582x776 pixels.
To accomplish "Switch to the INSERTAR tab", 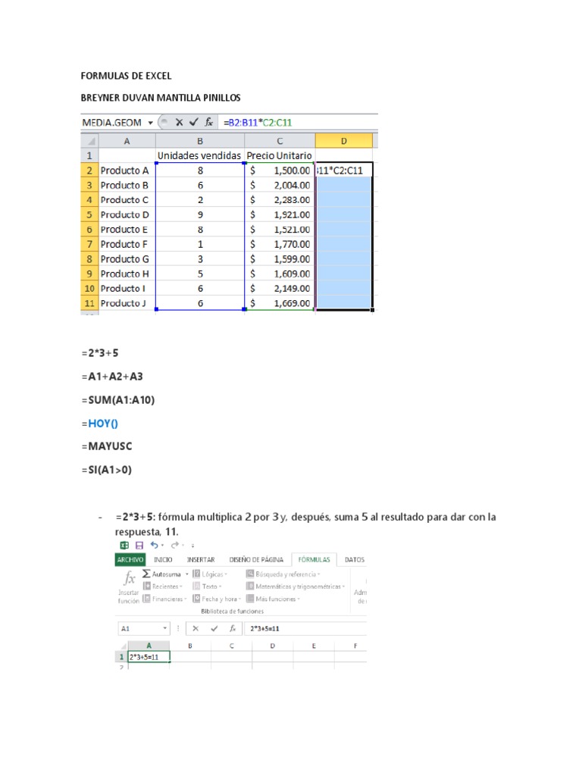I will click(x=201, y=559).
